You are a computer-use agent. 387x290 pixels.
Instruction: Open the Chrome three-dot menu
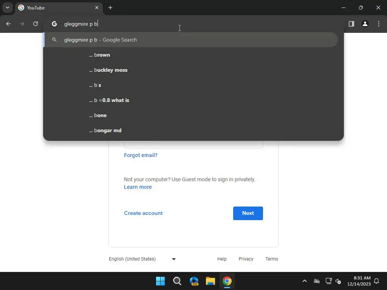pyautogui.click(x=378, y=24)
